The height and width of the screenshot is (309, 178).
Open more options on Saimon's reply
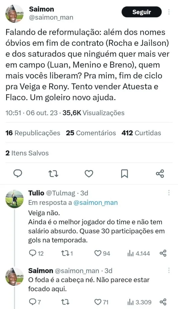pos(169,270)
